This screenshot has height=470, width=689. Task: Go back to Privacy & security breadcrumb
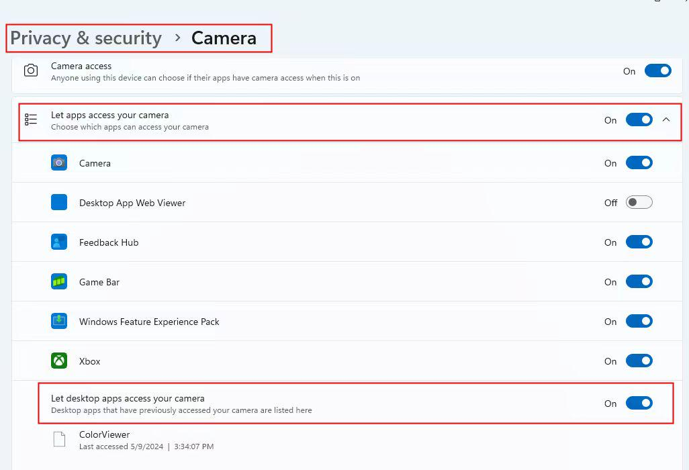pyautogui.click(x=86, y=38)
